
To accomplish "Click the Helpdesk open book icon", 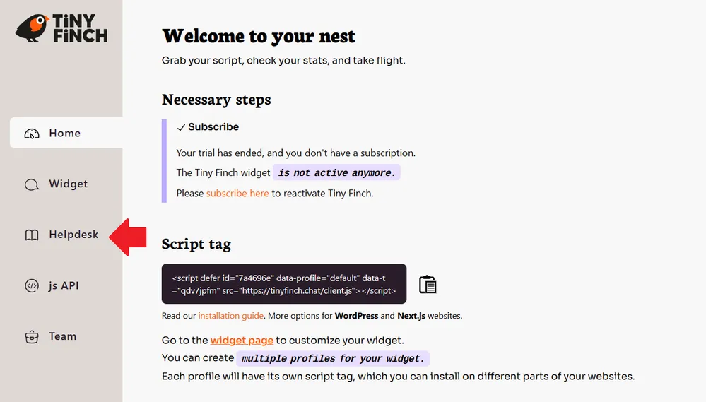I will 32,235.
